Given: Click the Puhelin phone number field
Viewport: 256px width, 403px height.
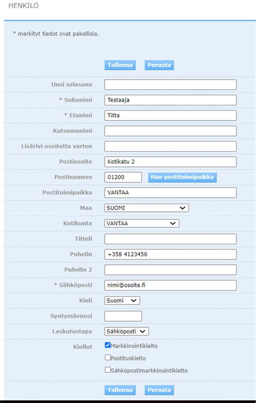Looking at the screenshot, I should [x=171, y=254].
